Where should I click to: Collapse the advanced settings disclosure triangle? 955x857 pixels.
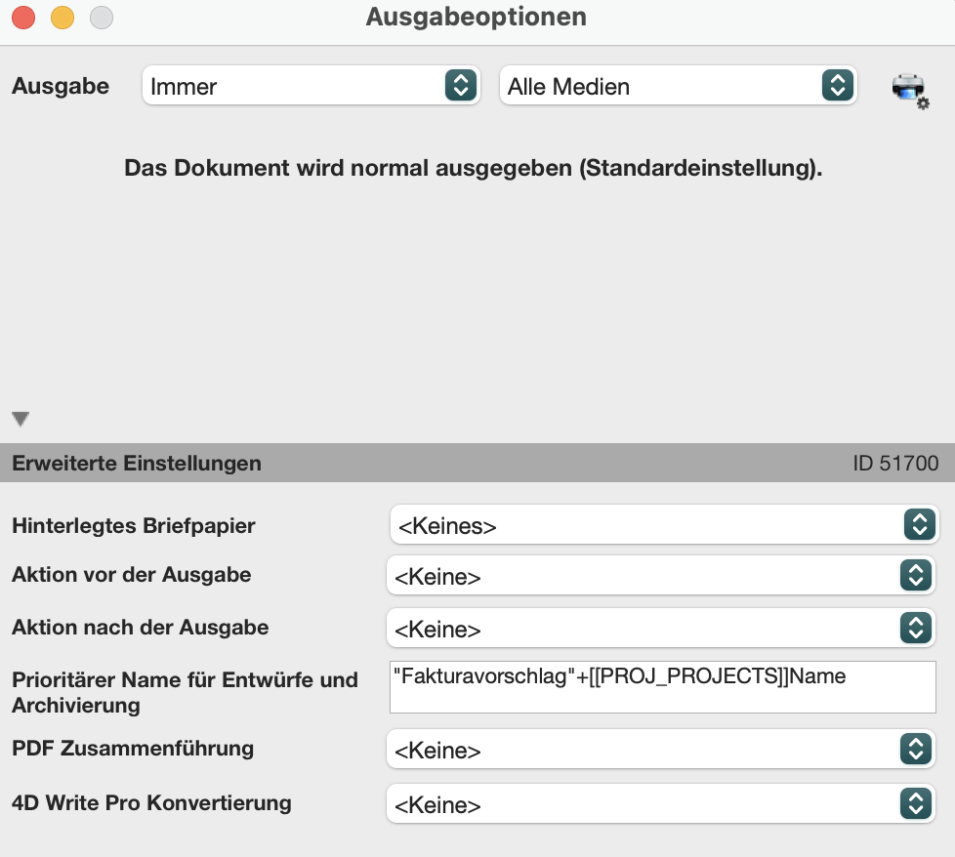[x=21, y=419]
